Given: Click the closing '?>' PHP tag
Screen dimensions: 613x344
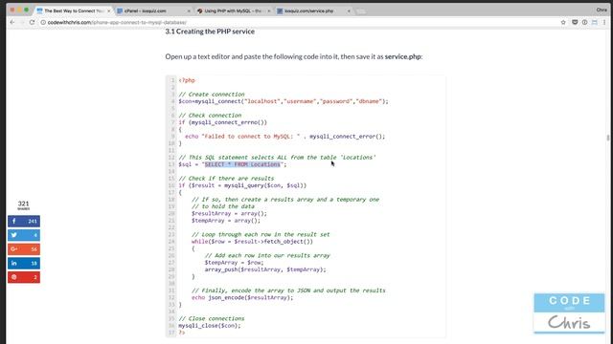Looking at the screenshot, I should tap(182, 333).
